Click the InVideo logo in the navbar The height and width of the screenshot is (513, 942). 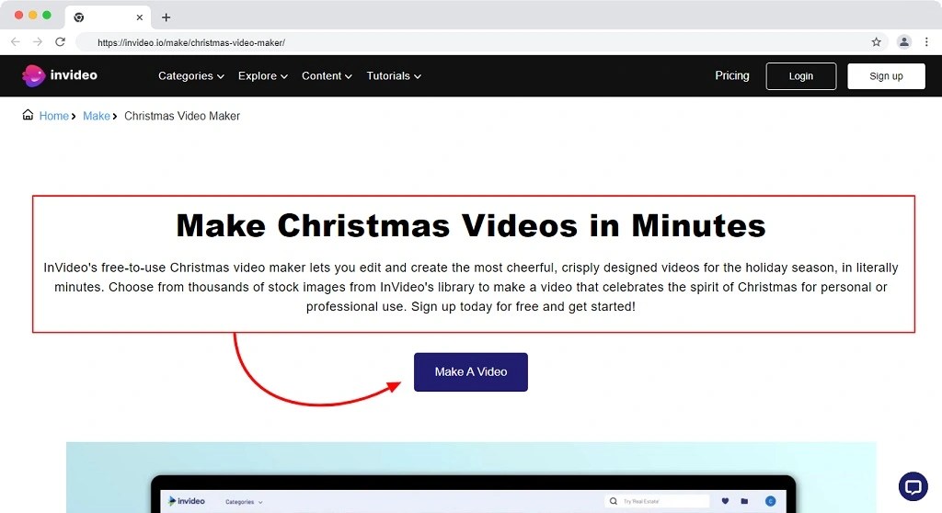(60, 75)
